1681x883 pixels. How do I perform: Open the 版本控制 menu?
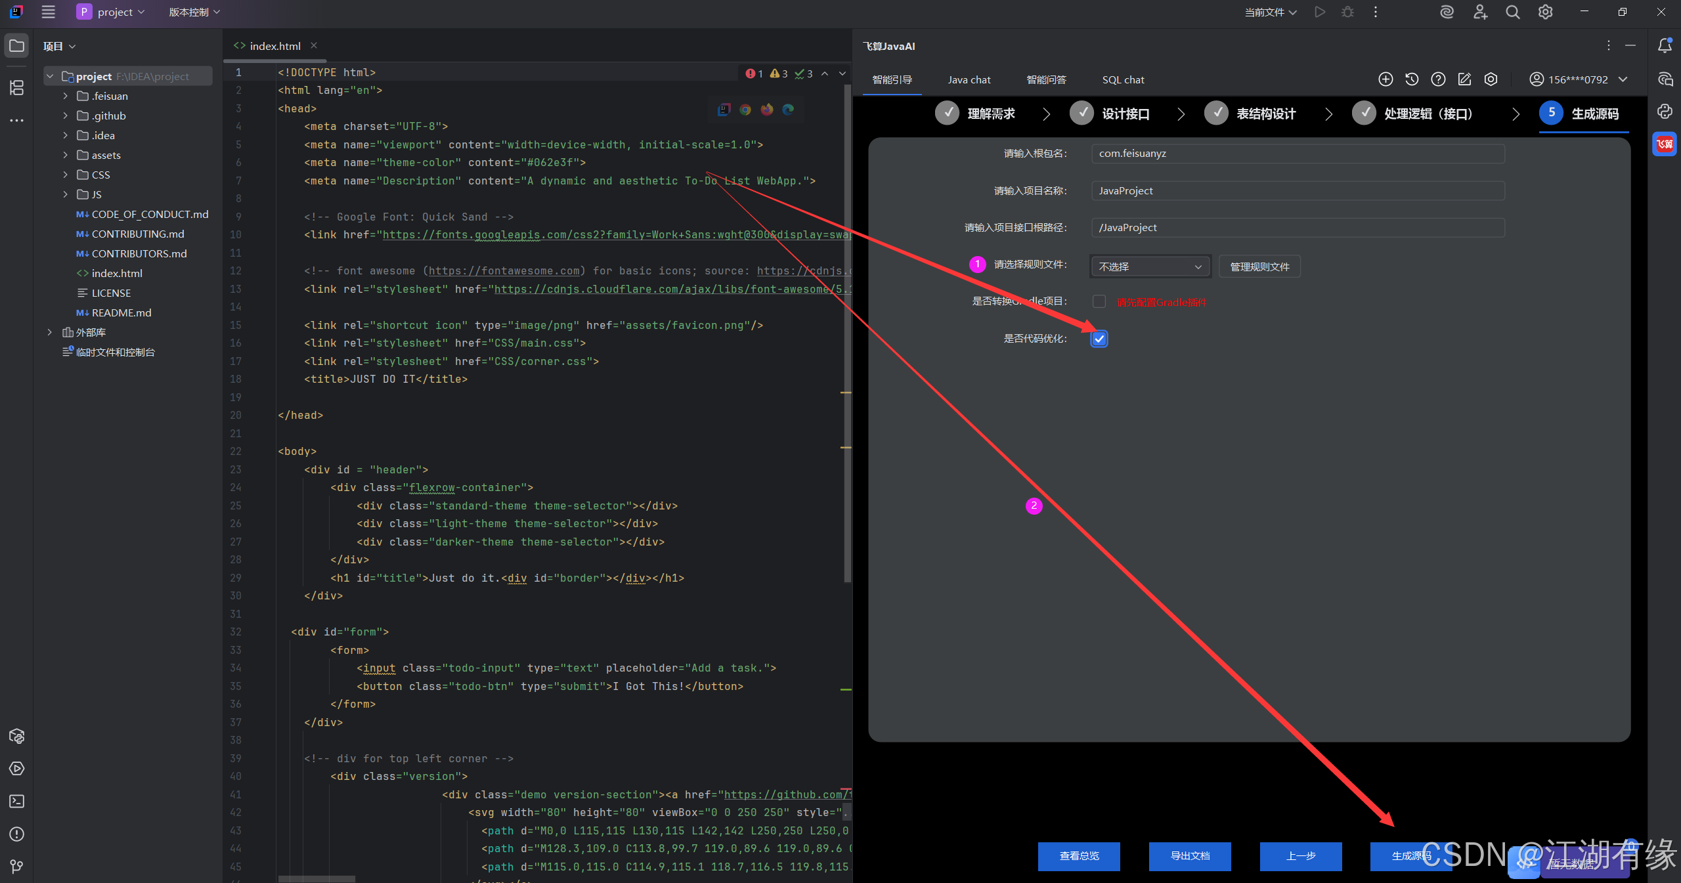click(x=194, y=12)
